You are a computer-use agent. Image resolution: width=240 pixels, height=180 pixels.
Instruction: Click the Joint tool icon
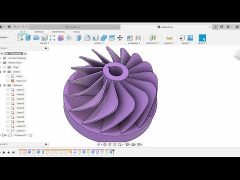pos(138,38)
